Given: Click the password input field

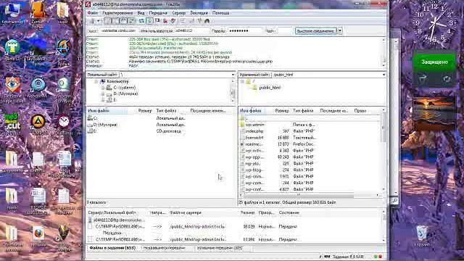Looking at the screenshot, I should (x=245, y=30).
